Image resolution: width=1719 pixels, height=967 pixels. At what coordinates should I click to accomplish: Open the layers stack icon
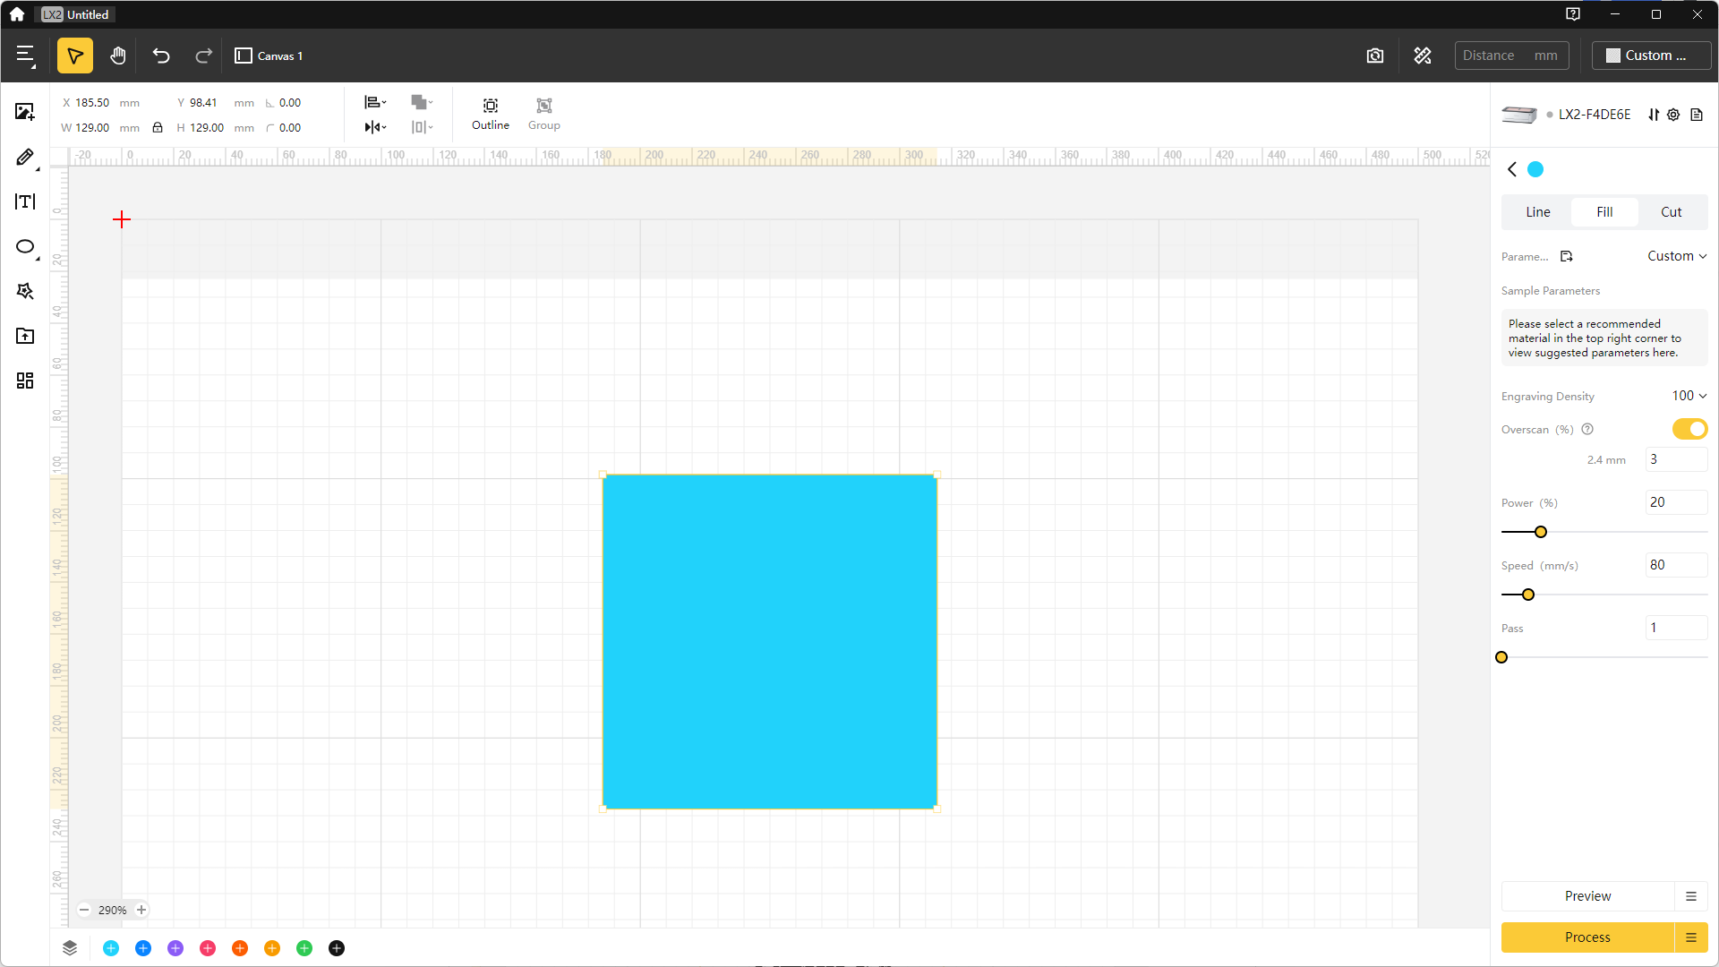tap(70, 948)
